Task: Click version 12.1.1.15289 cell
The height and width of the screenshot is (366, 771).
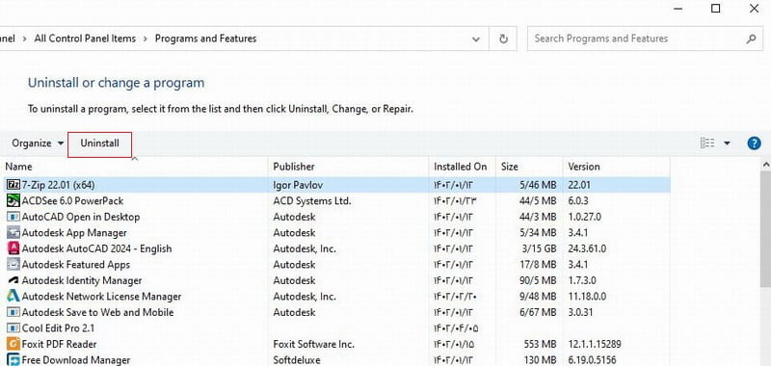Action: tap(594, 344)
